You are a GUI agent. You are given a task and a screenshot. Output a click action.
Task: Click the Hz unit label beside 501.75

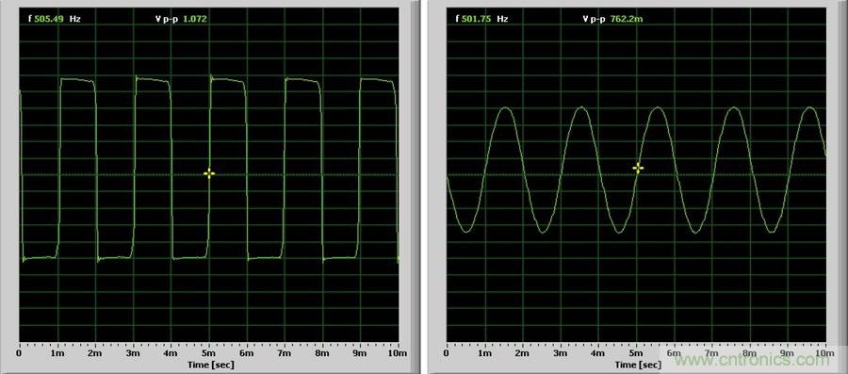click(x=502, y=19)
